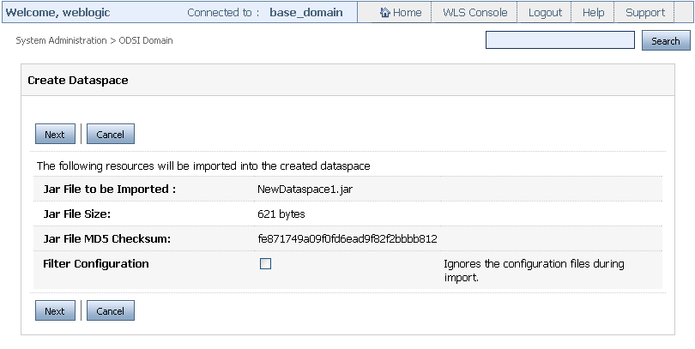
Task: Click the Filter Configuration label
Action: (96, 264)
